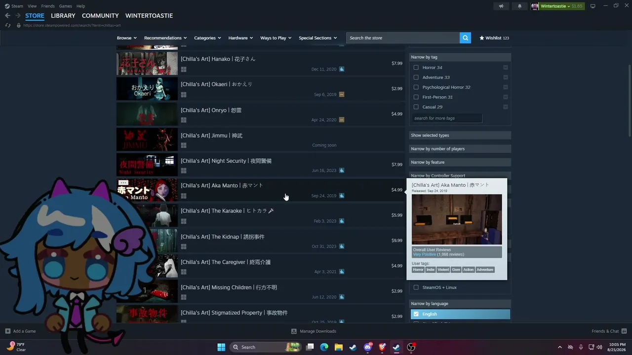Open the Games menu
Viewport: 632px width, 355px height.
[66, 6]
